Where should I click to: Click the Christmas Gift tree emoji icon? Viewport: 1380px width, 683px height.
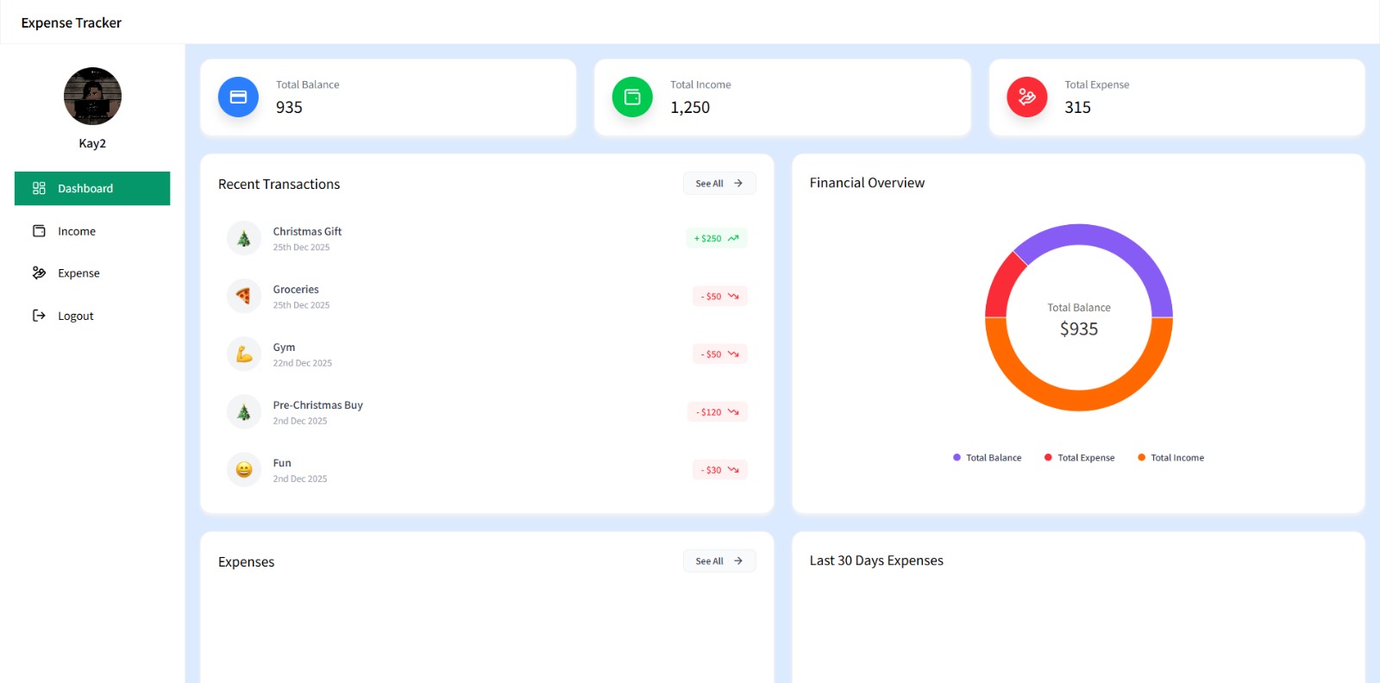tap(244, 239)
